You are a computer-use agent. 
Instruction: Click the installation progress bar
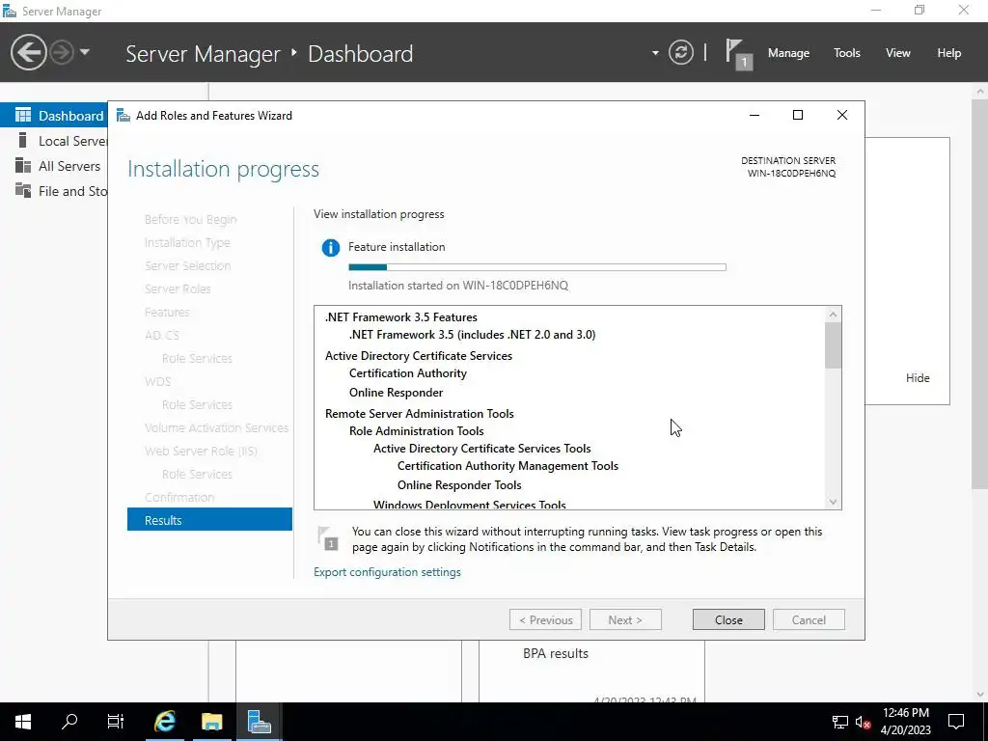536,267
